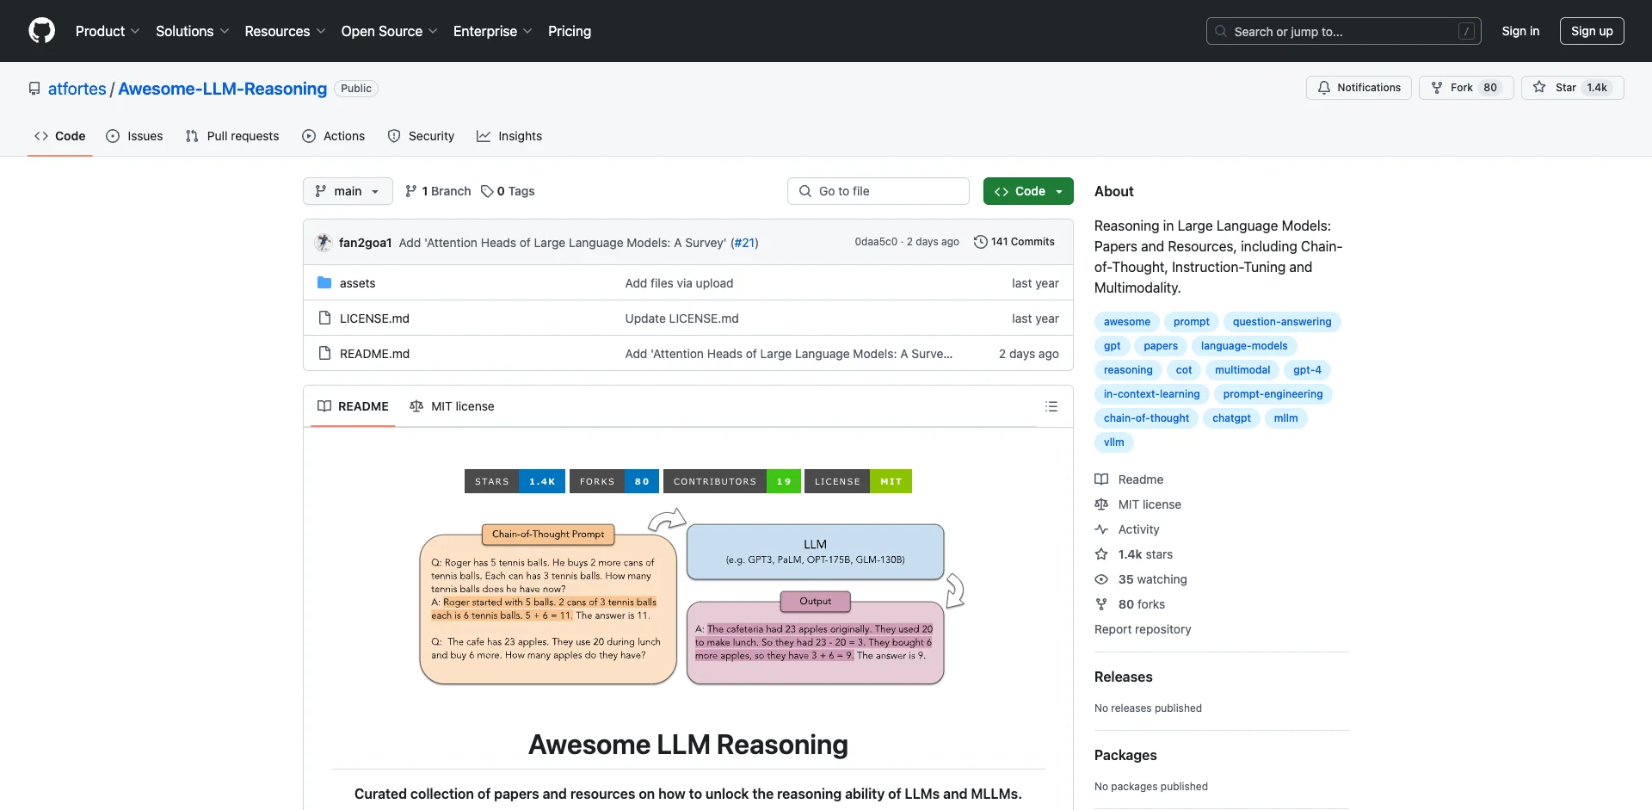1652x810 pixels.
Task: Select the MIT license tab
Action: coord(452,406)
